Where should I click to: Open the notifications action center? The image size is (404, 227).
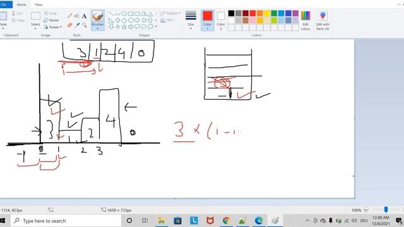coord(399,221)
